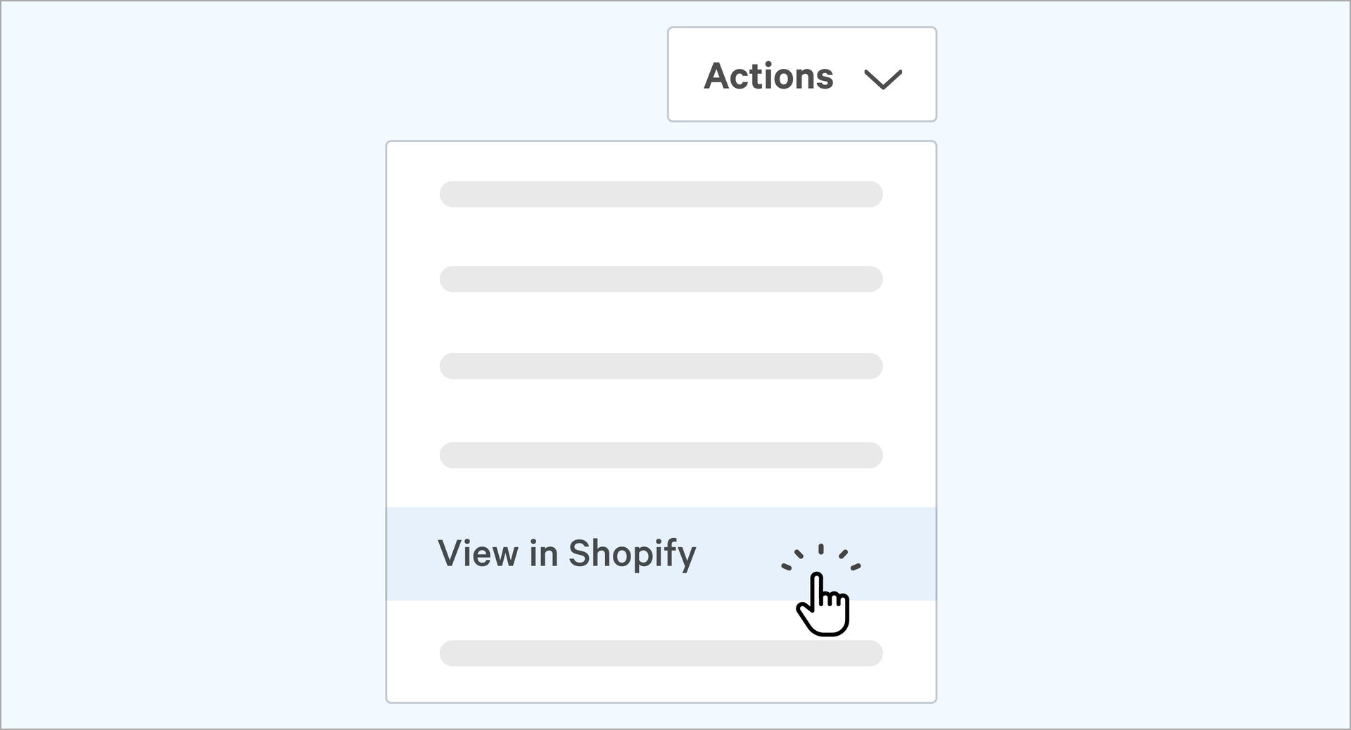Click the word "Actions" in the button
1351x730 pixels.
click(x=768, y=76)
